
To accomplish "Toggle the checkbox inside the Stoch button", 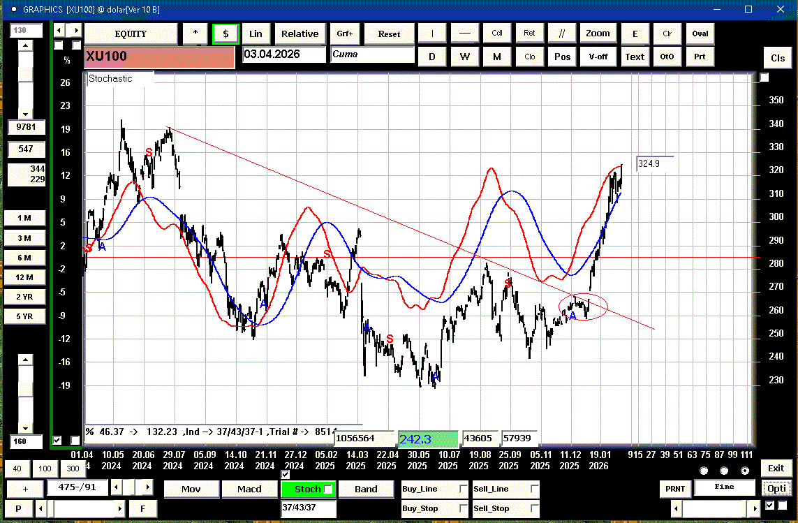I will (329, 489).
